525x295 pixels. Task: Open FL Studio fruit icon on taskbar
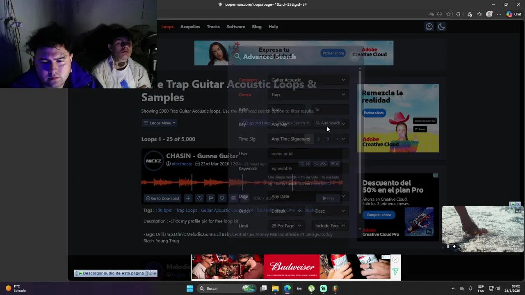[335, 288]
